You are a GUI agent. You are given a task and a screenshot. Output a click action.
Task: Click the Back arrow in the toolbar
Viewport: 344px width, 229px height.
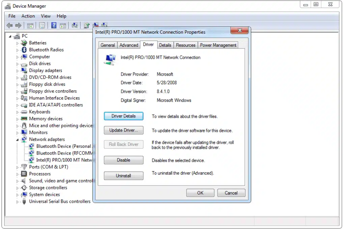[10, 25]
